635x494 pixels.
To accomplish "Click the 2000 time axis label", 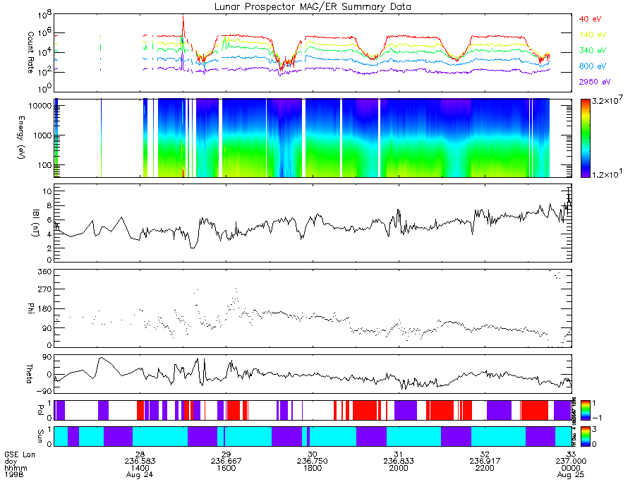I will click(x=399, y=468).
